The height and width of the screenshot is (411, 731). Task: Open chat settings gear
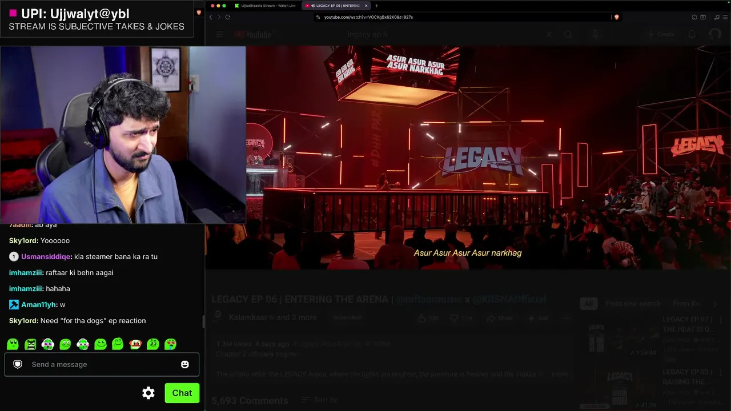pos(148,393)
